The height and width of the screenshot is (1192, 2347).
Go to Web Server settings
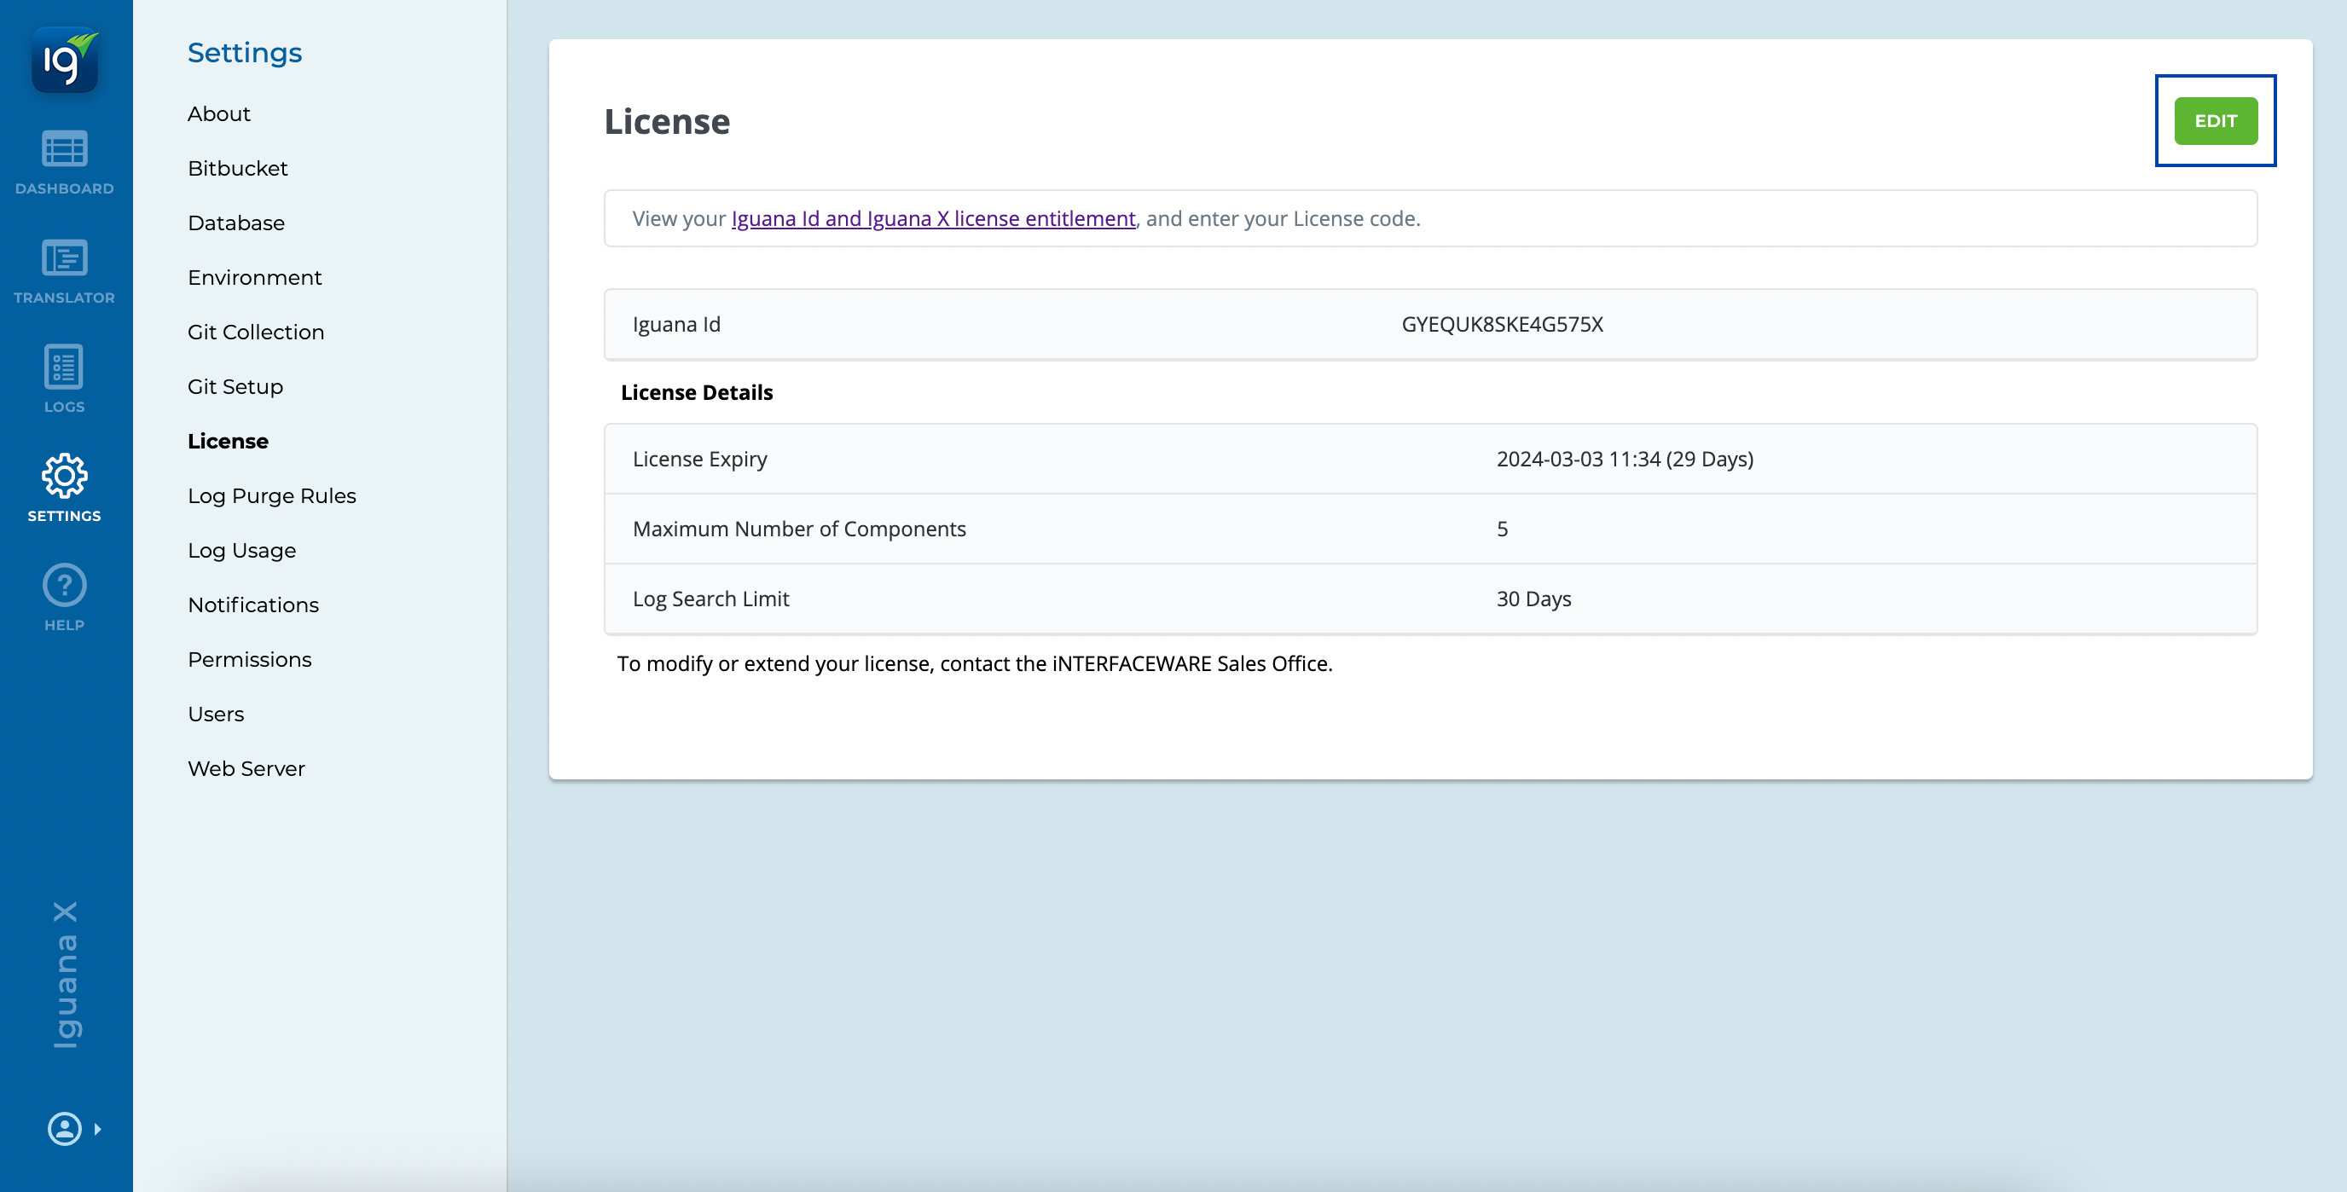tap(246, 769)
